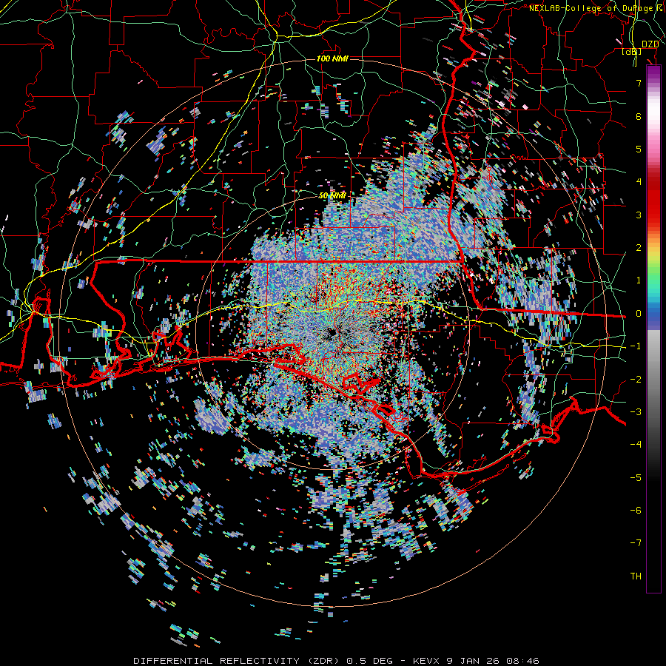Screen dimensions: 666x666
Task: Click the "9 JAN 26 08:46" timestamp
Action: 493,661
